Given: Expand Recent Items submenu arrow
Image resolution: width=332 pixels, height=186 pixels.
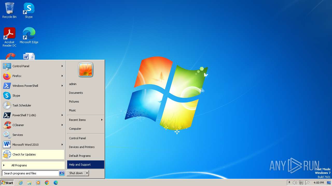Looking at the screenshot, I should point(102,120).
